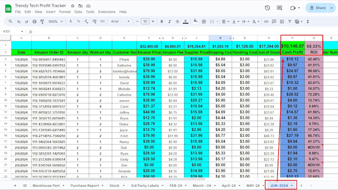Open the File menu

point(18,12)
